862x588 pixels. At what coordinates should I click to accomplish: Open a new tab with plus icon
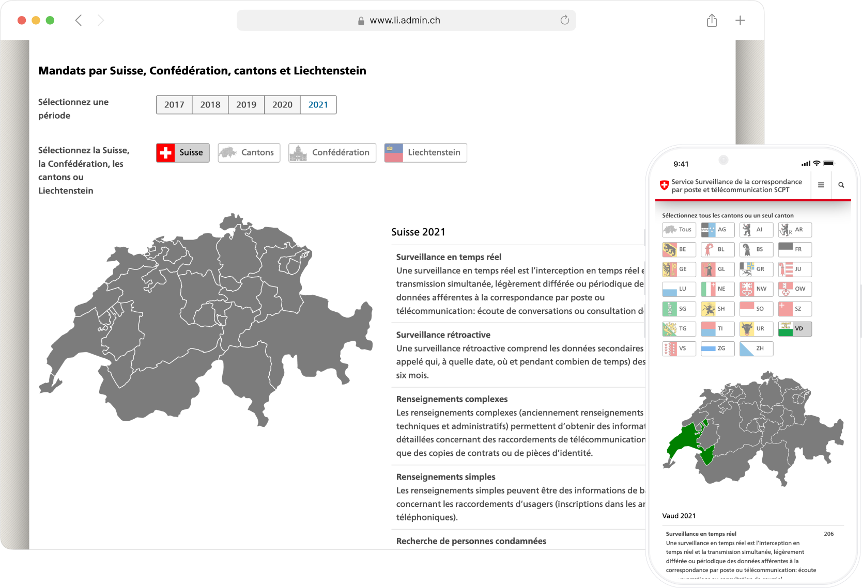coord(740,20)
